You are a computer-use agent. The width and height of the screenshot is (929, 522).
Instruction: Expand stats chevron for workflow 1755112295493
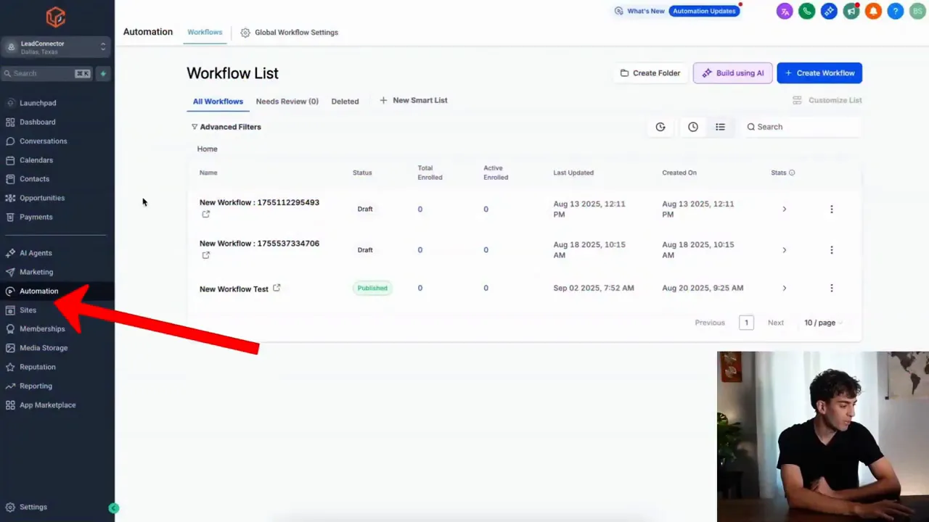click(784, 210)
